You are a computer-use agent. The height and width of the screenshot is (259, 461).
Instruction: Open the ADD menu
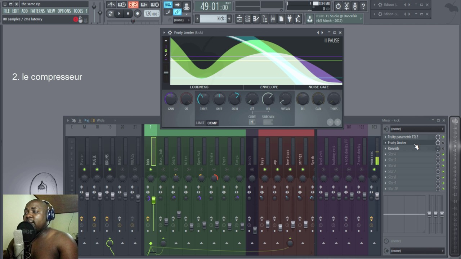(x=24, y=11)
